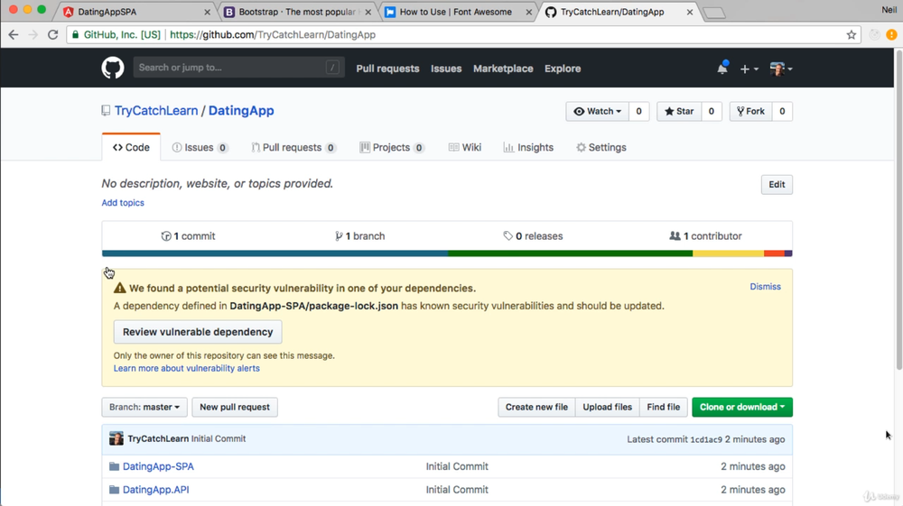Image resolution: width=903 pixels, height=506 pixels.
Task: Close the DatingAppSPA tab
Action: pos(208,12)
